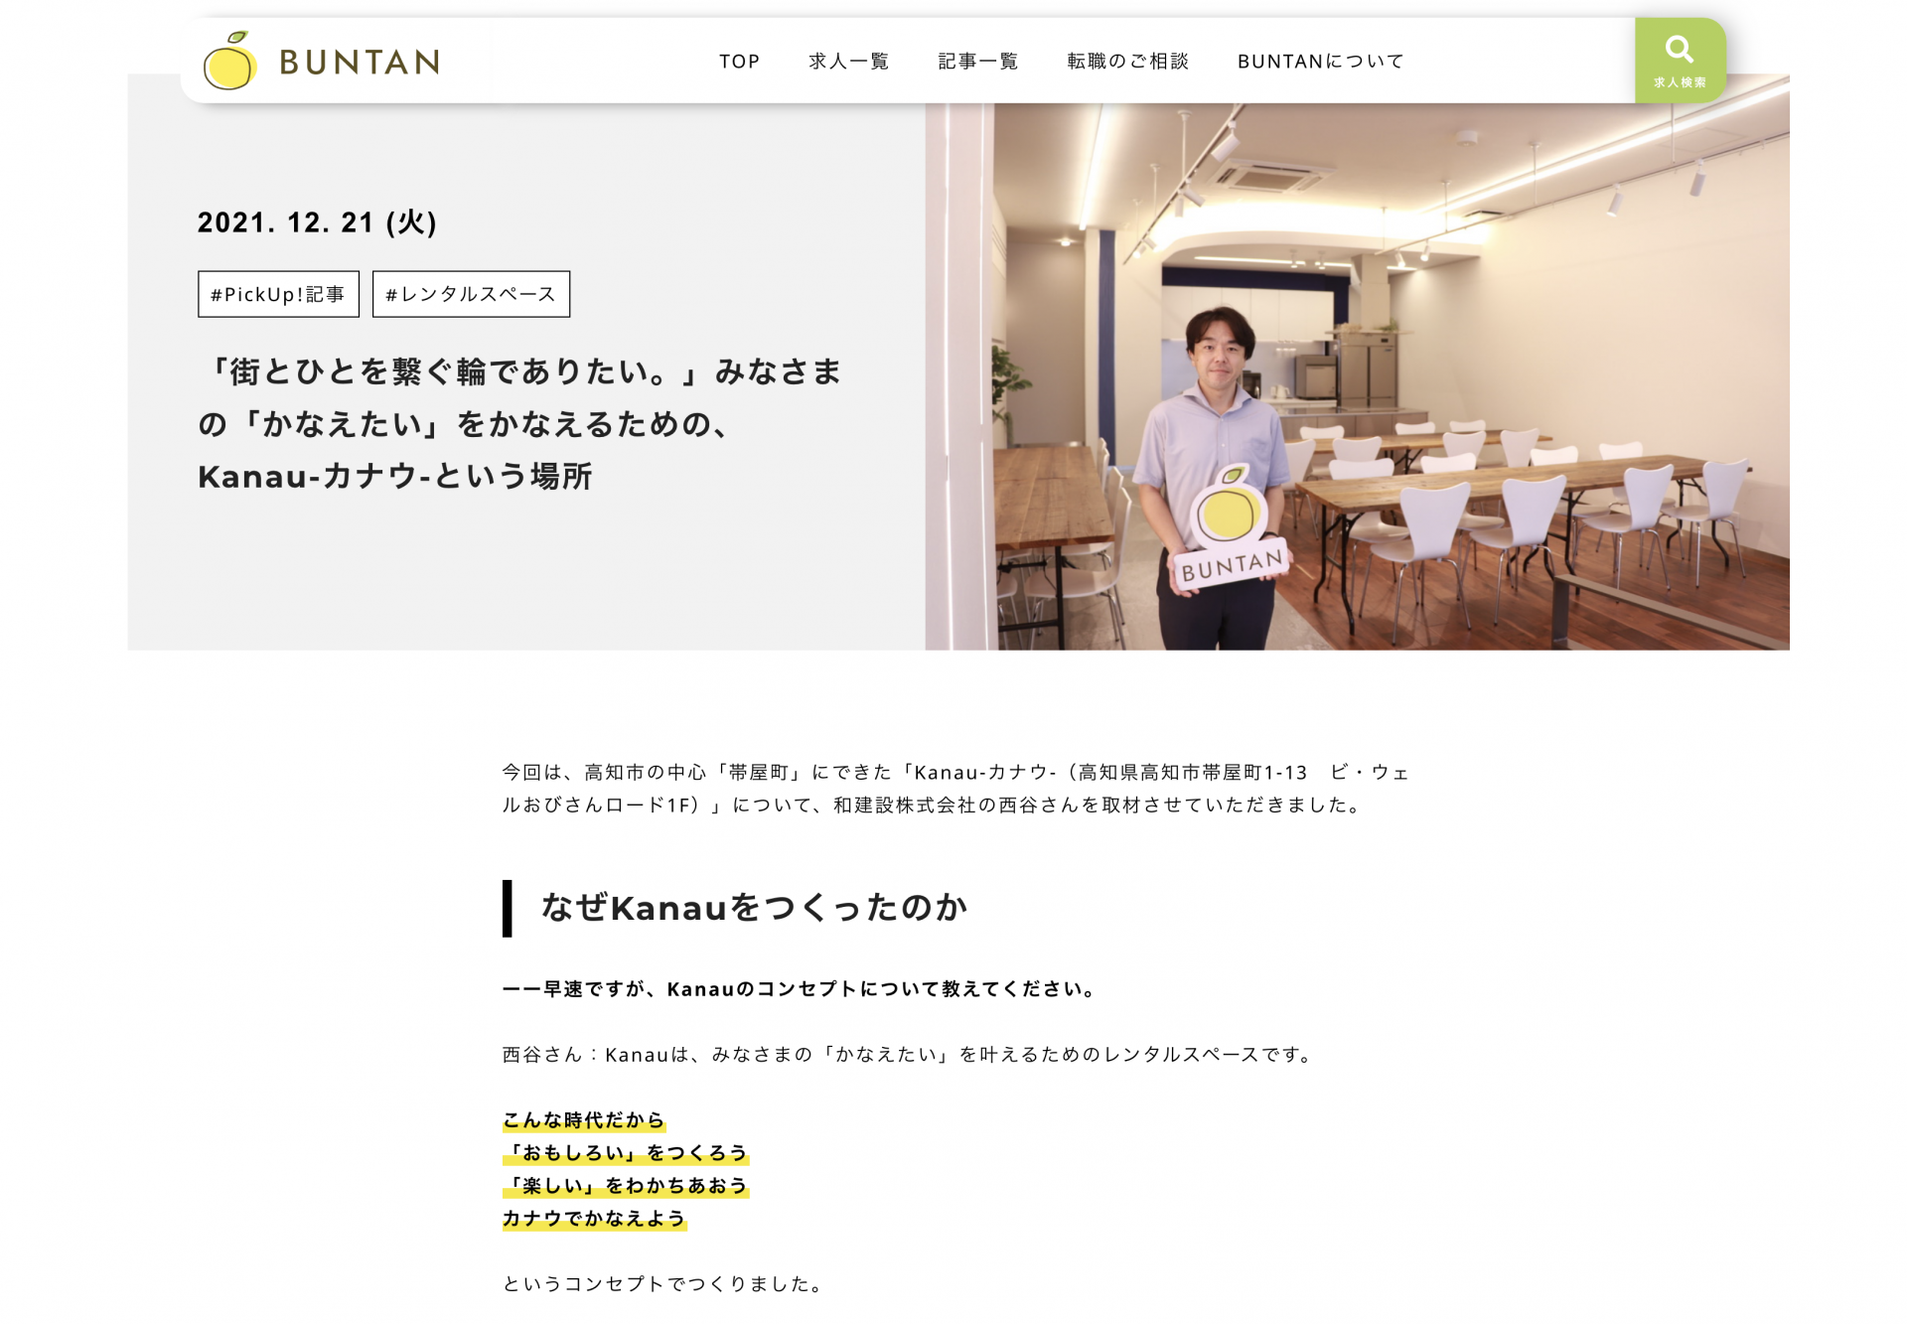Click the line 西谷さん：Kanauは、みなさまの

point(908,1055)
